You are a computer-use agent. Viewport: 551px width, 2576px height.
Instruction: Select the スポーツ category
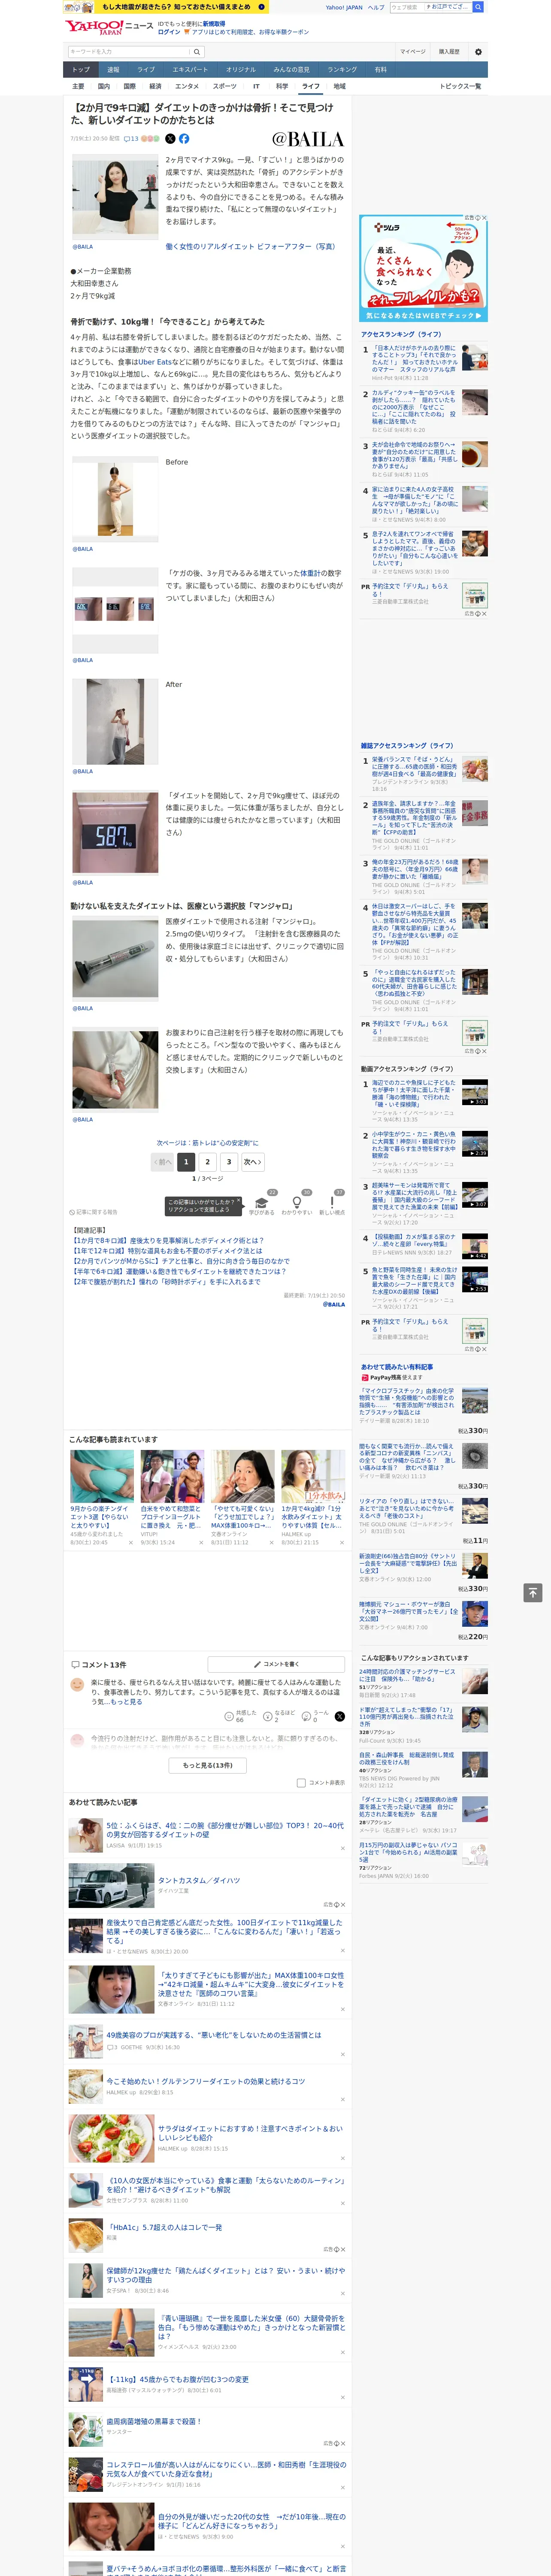coord(225,86)
